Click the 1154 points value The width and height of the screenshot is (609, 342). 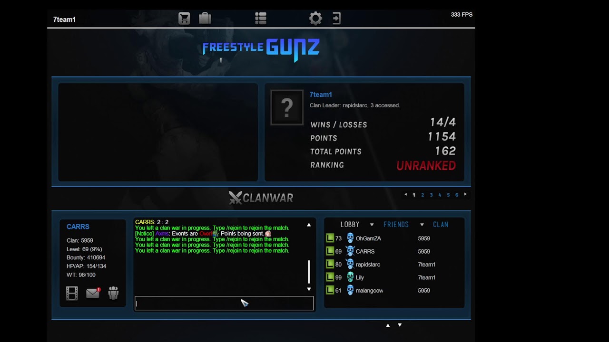pyautogui.click(x=442, y=137)
